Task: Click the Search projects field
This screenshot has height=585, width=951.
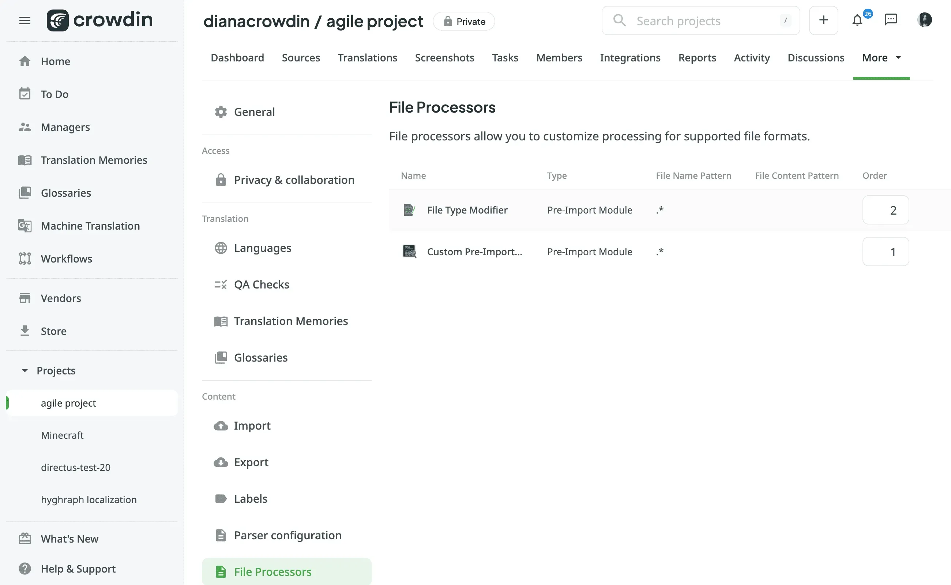Action: (x=700, y=20)
